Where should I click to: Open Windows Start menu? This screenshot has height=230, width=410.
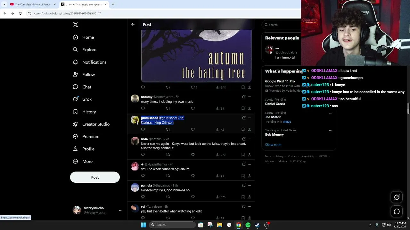pyautogui.click(x=143, y=225)
